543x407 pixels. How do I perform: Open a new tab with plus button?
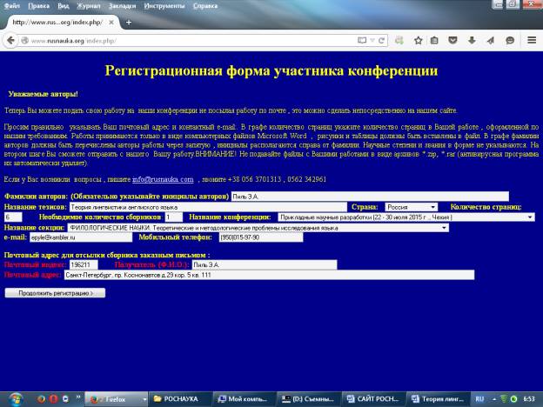129,21
